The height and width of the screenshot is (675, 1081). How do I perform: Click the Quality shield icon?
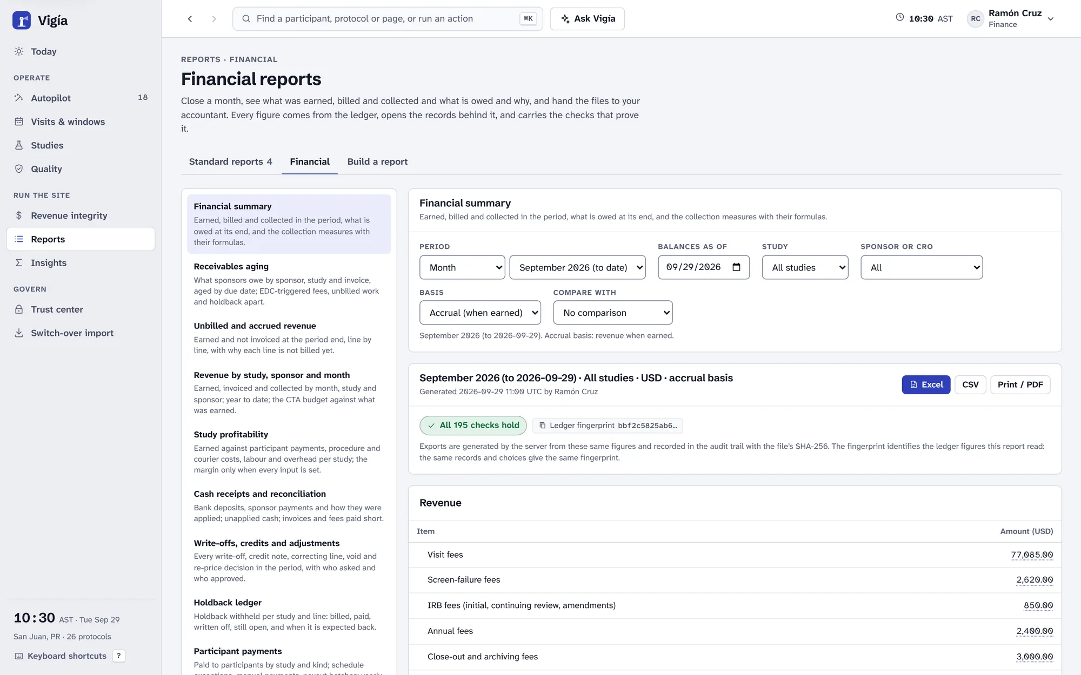pyautogui.click(x=19, y=169)
